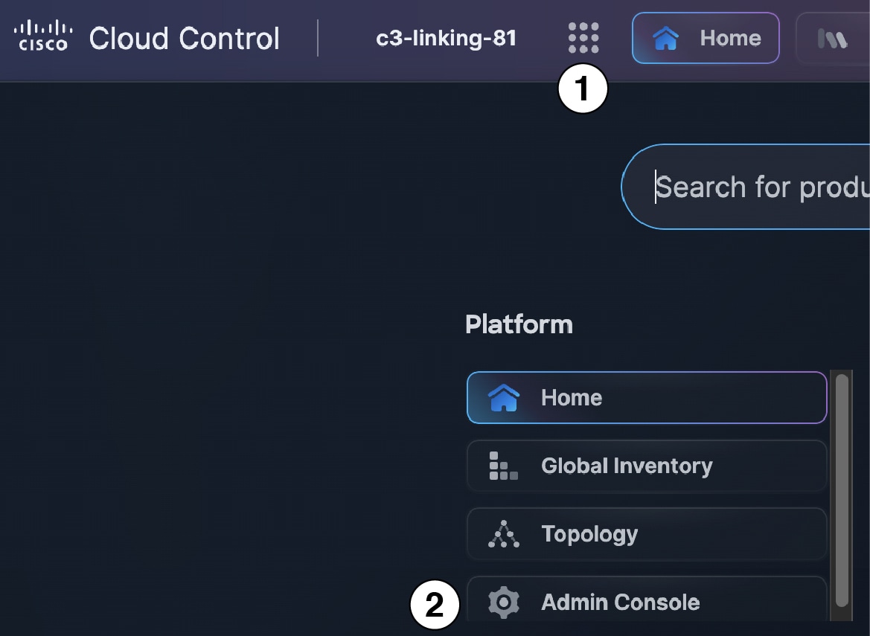Viewport: 870px width, 636px height.
Task: Click the Platform section heading
Action: [519, 324]
